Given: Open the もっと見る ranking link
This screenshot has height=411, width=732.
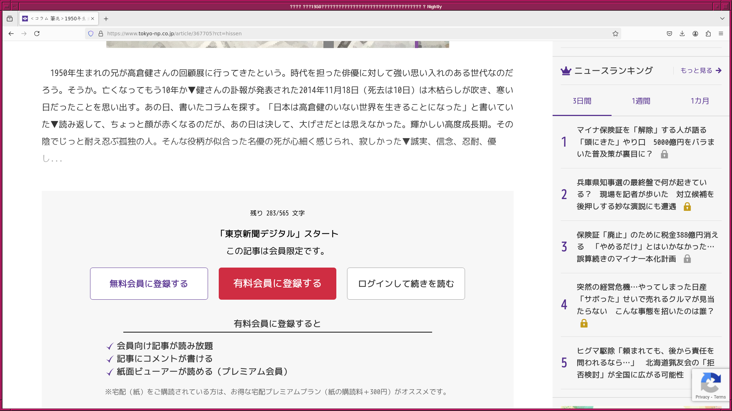Looking at the screenshot, I should 701,71.
